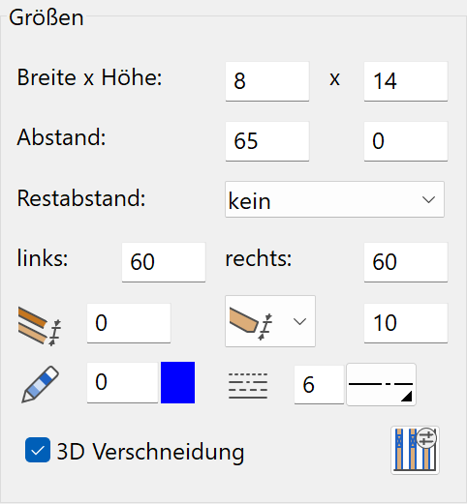Click the beam end-cut profile icon
467x504 pixels.
pos(252,323)
